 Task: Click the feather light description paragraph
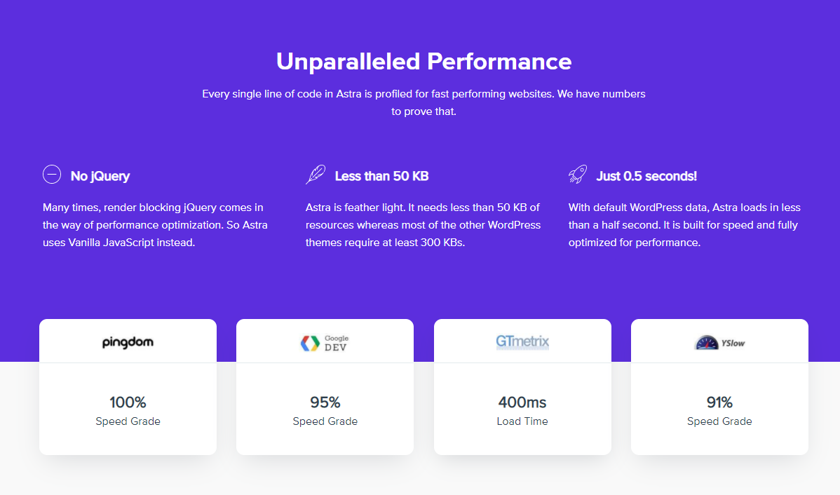(x=423, y=225)
